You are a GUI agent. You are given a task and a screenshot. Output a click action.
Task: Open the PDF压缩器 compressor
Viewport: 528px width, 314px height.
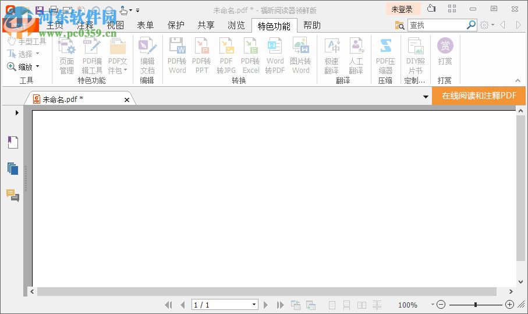(x=385, y=55)
